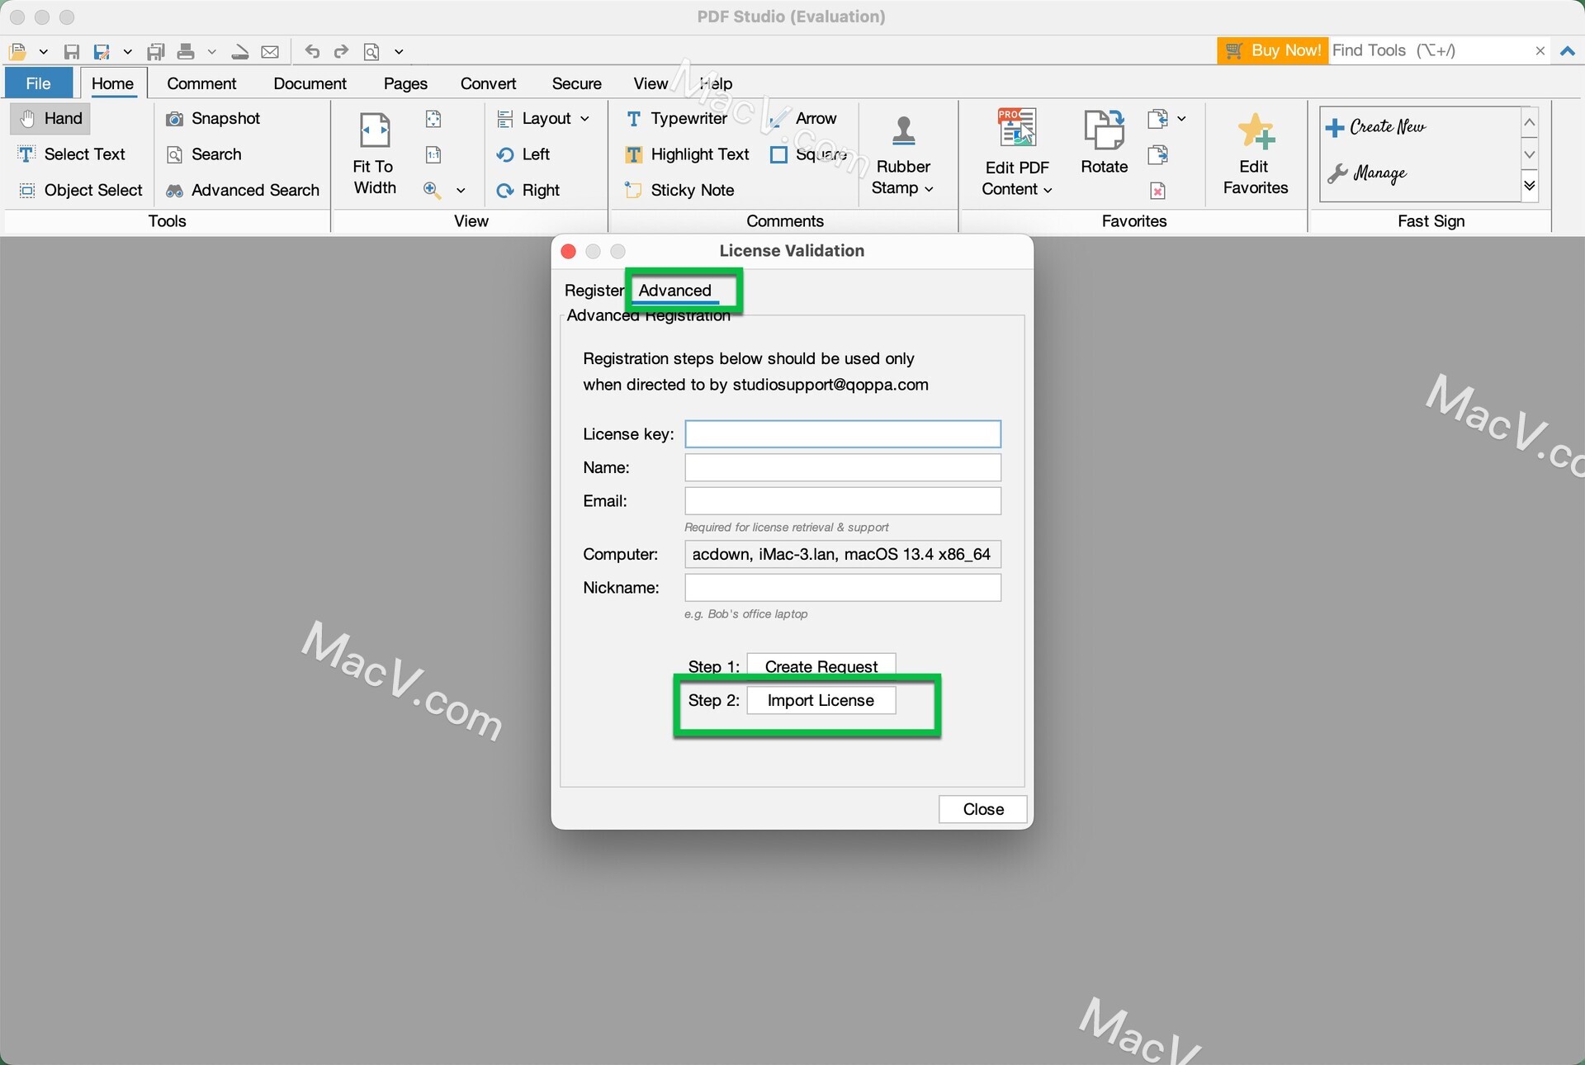Expand the Save As dropdown arrow
Viewport: 1585px width, 1065px height.
pyautogui.click(x=127, y=51)
